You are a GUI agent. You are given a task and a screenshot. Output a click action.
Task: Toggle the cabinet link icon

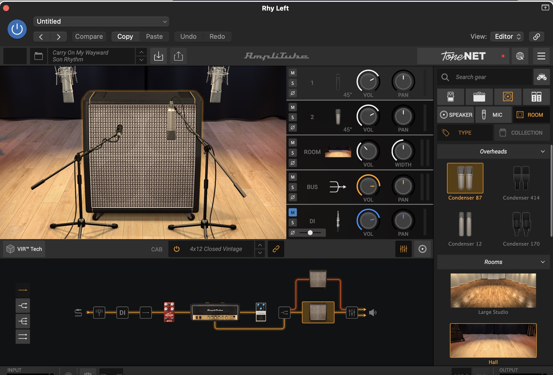[276, 249]
